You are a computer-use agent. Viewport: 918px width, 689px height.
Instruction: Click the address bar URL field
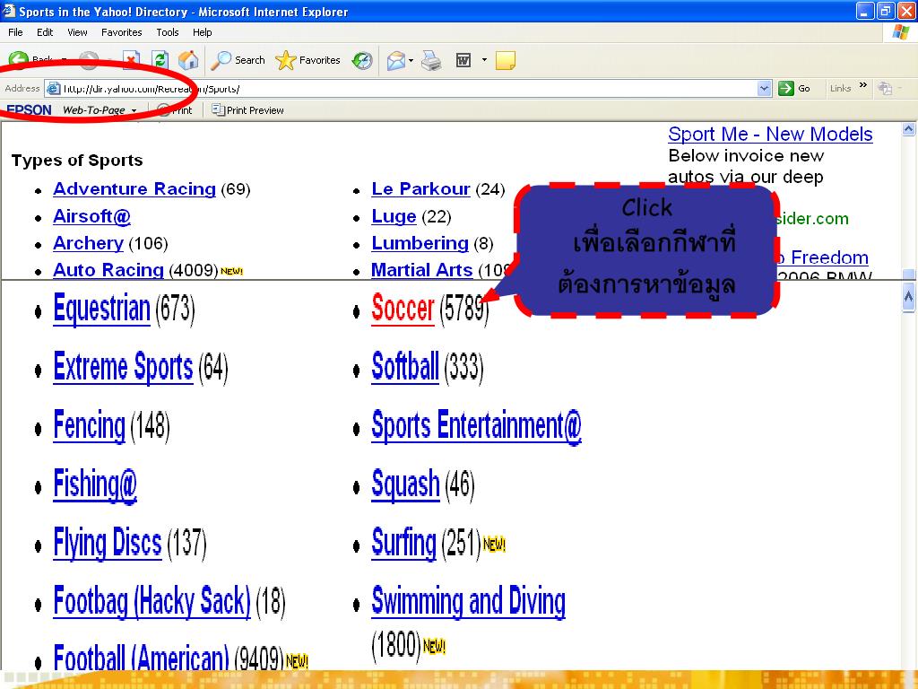[x=409, y=89]
